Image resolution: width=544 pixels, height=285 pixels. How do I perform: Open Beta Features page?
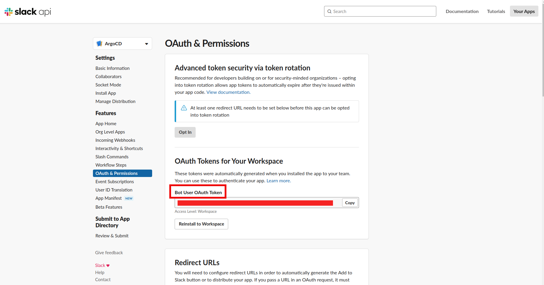109,207
